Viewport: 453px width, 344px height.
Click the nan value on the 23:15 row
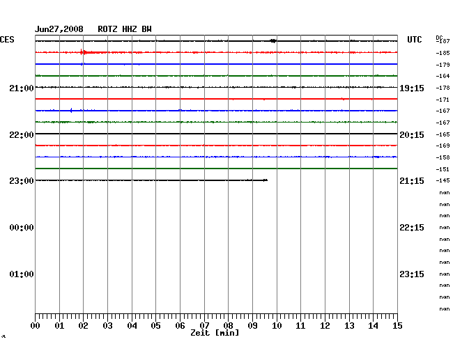coord(445,274)
